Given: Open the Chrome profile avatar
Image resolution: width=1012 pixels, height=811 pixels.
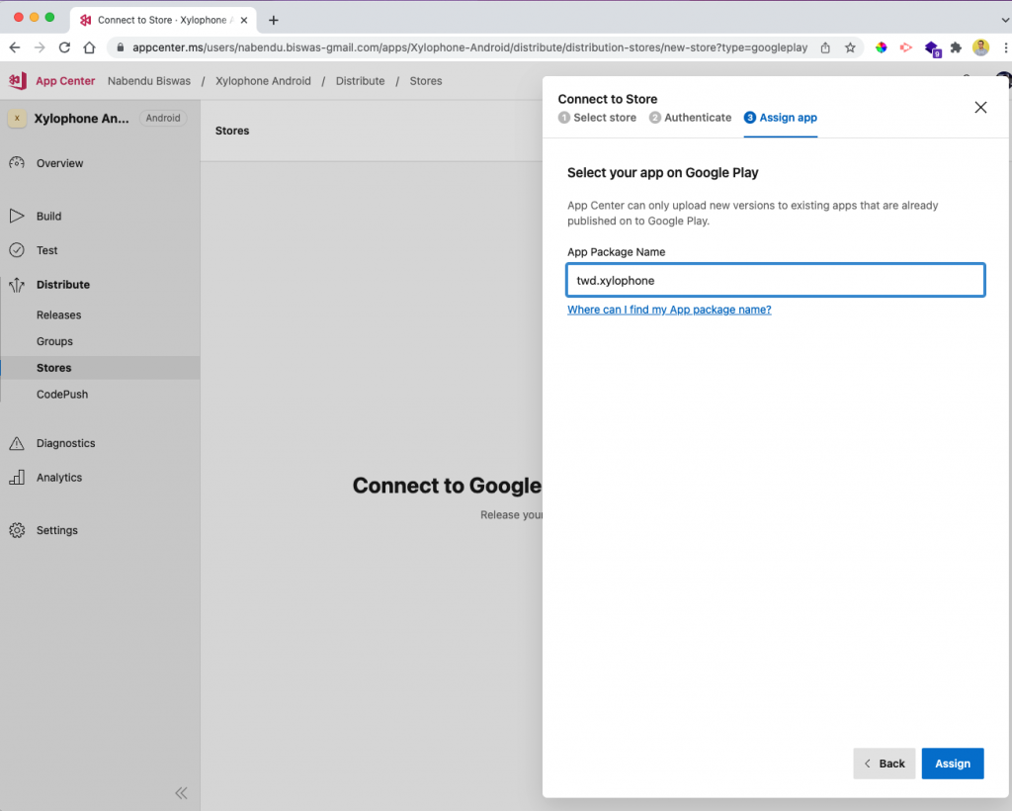Looking at the screenshot, I should click(x=980, y=47).
